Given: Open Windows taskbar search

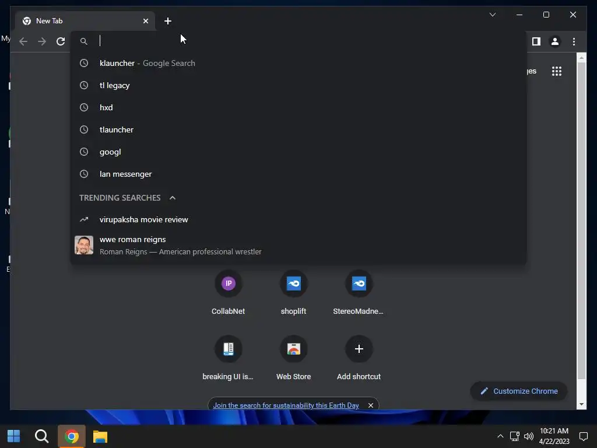Looking at the screenshot, I should (41, 436).
